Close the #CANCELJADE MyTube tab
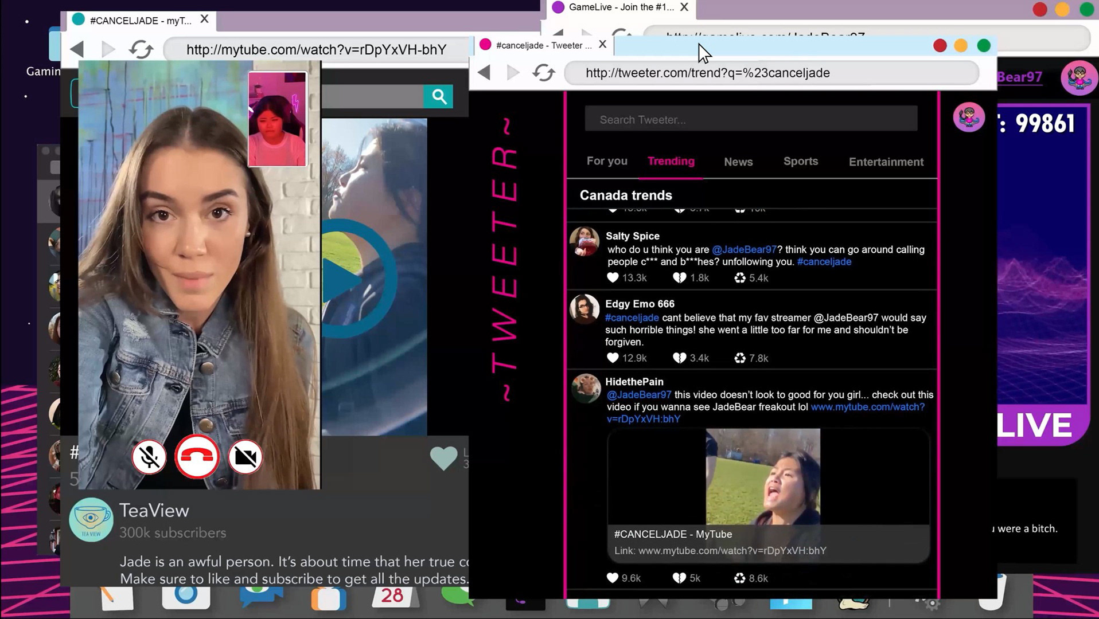This screenshot has width=1099, height=619. (204, 19)
